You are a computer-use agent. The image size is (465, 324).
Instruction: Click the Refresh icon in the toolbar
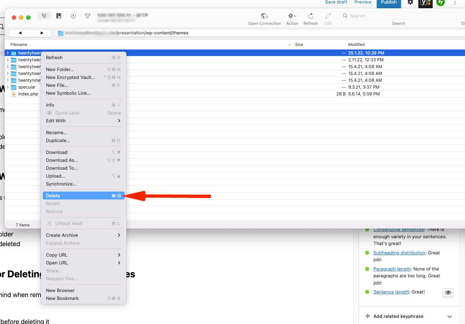tap(310, 16)
